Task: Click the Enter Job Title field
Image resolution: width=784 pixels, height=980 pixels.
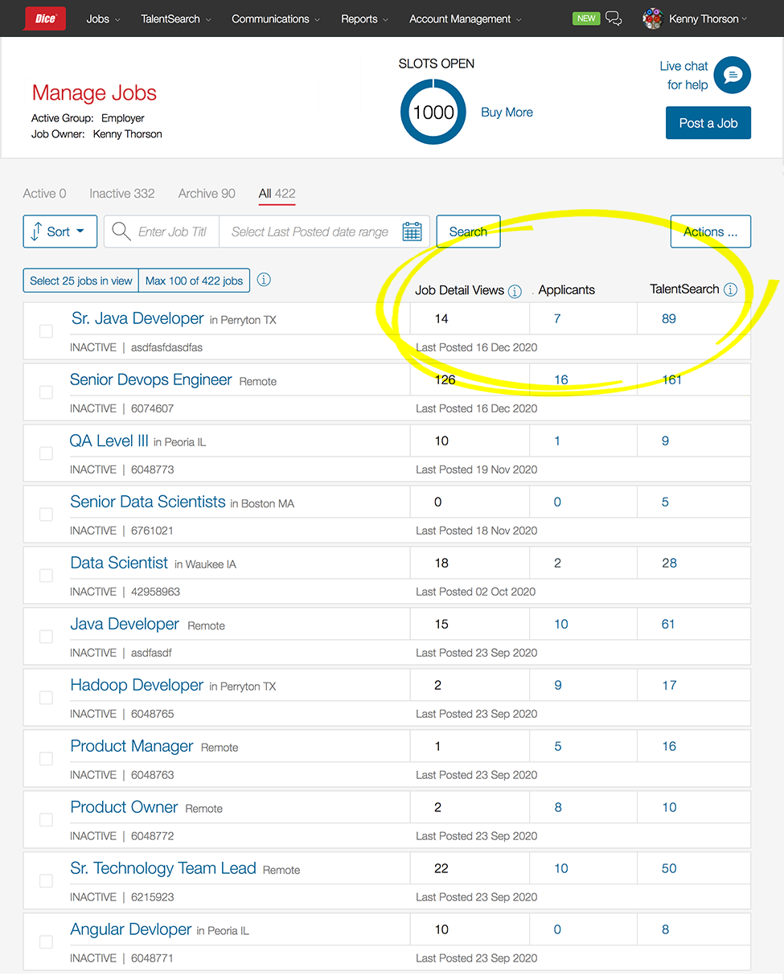Action: (x=172, y=232)
